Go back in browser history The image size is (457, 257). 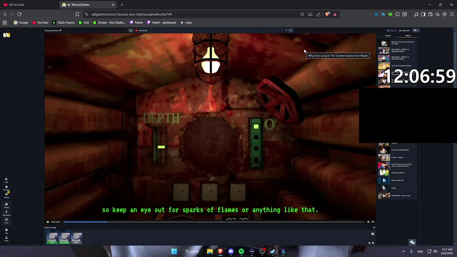click(5, 14)
